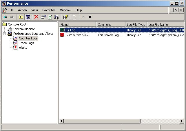This screenshot has width=186, height=131.
Task: Click the Up One Level folder icon
Action: pyautogui.click(x=21, y=17)
